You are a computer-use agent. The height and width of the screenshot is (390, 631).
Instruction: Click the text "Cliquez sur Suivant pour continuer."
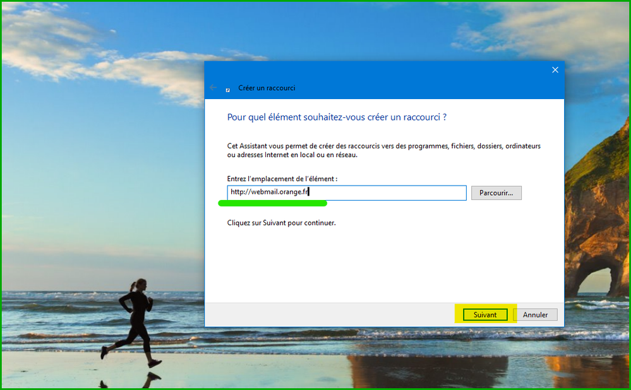(281, 223)
